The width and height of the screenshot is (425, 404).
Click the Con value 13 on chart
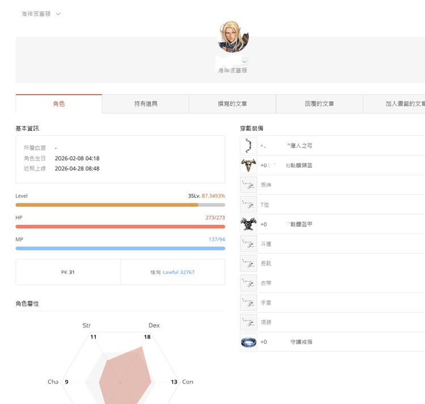(x=174, y=382)
